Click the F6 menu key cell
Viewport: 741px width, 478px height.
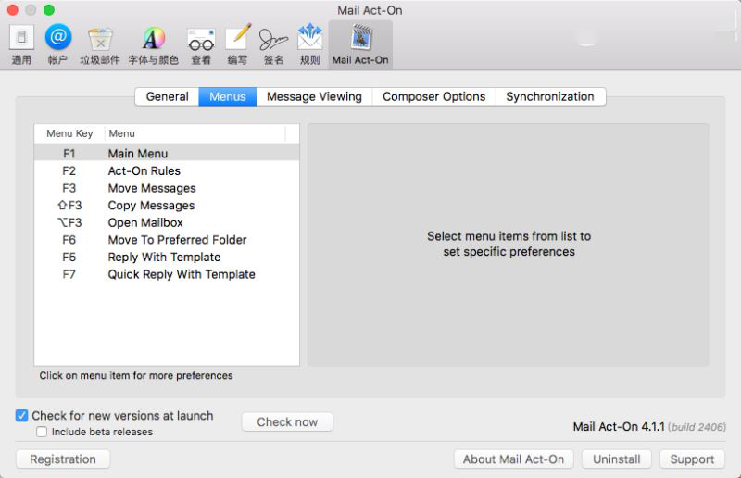click(x=69, y=240)
